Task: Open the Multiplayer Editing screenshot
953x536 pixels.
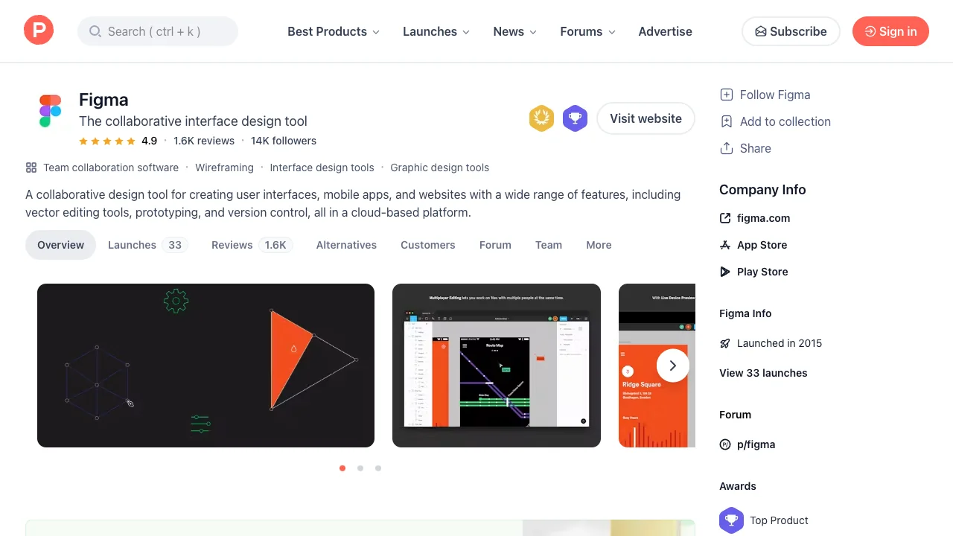Action: click(x=497, y=366)
